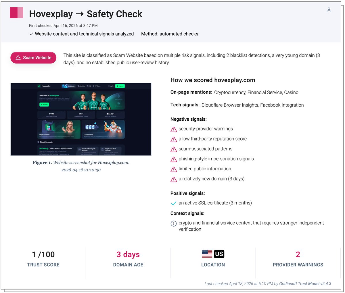Click the screenshot timestamp 2026-04-18 21:10:30
The image size is (345, 293).
click(x=81, y=170)
